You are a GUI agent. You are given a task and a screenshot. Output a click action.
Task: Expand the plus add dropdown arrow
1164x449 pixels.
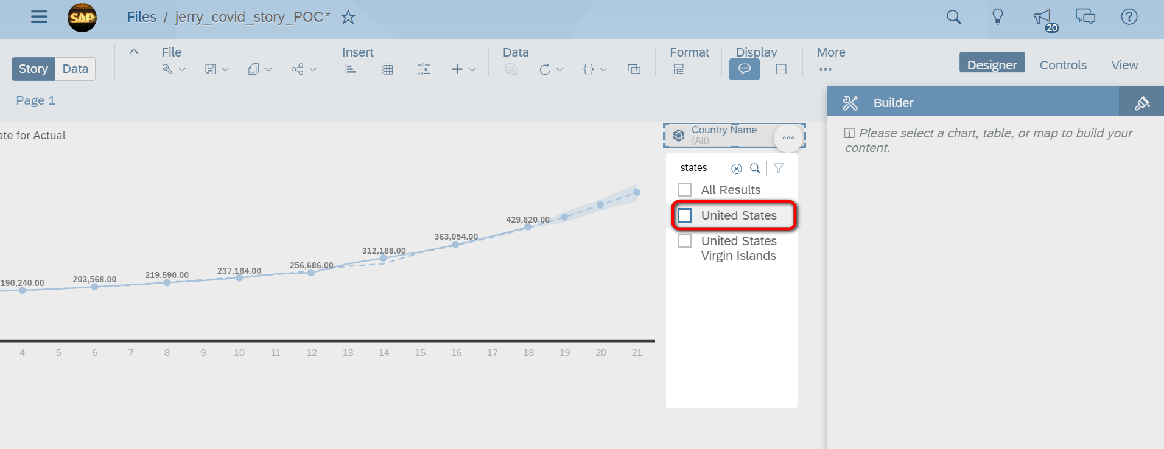pos(472,69)
